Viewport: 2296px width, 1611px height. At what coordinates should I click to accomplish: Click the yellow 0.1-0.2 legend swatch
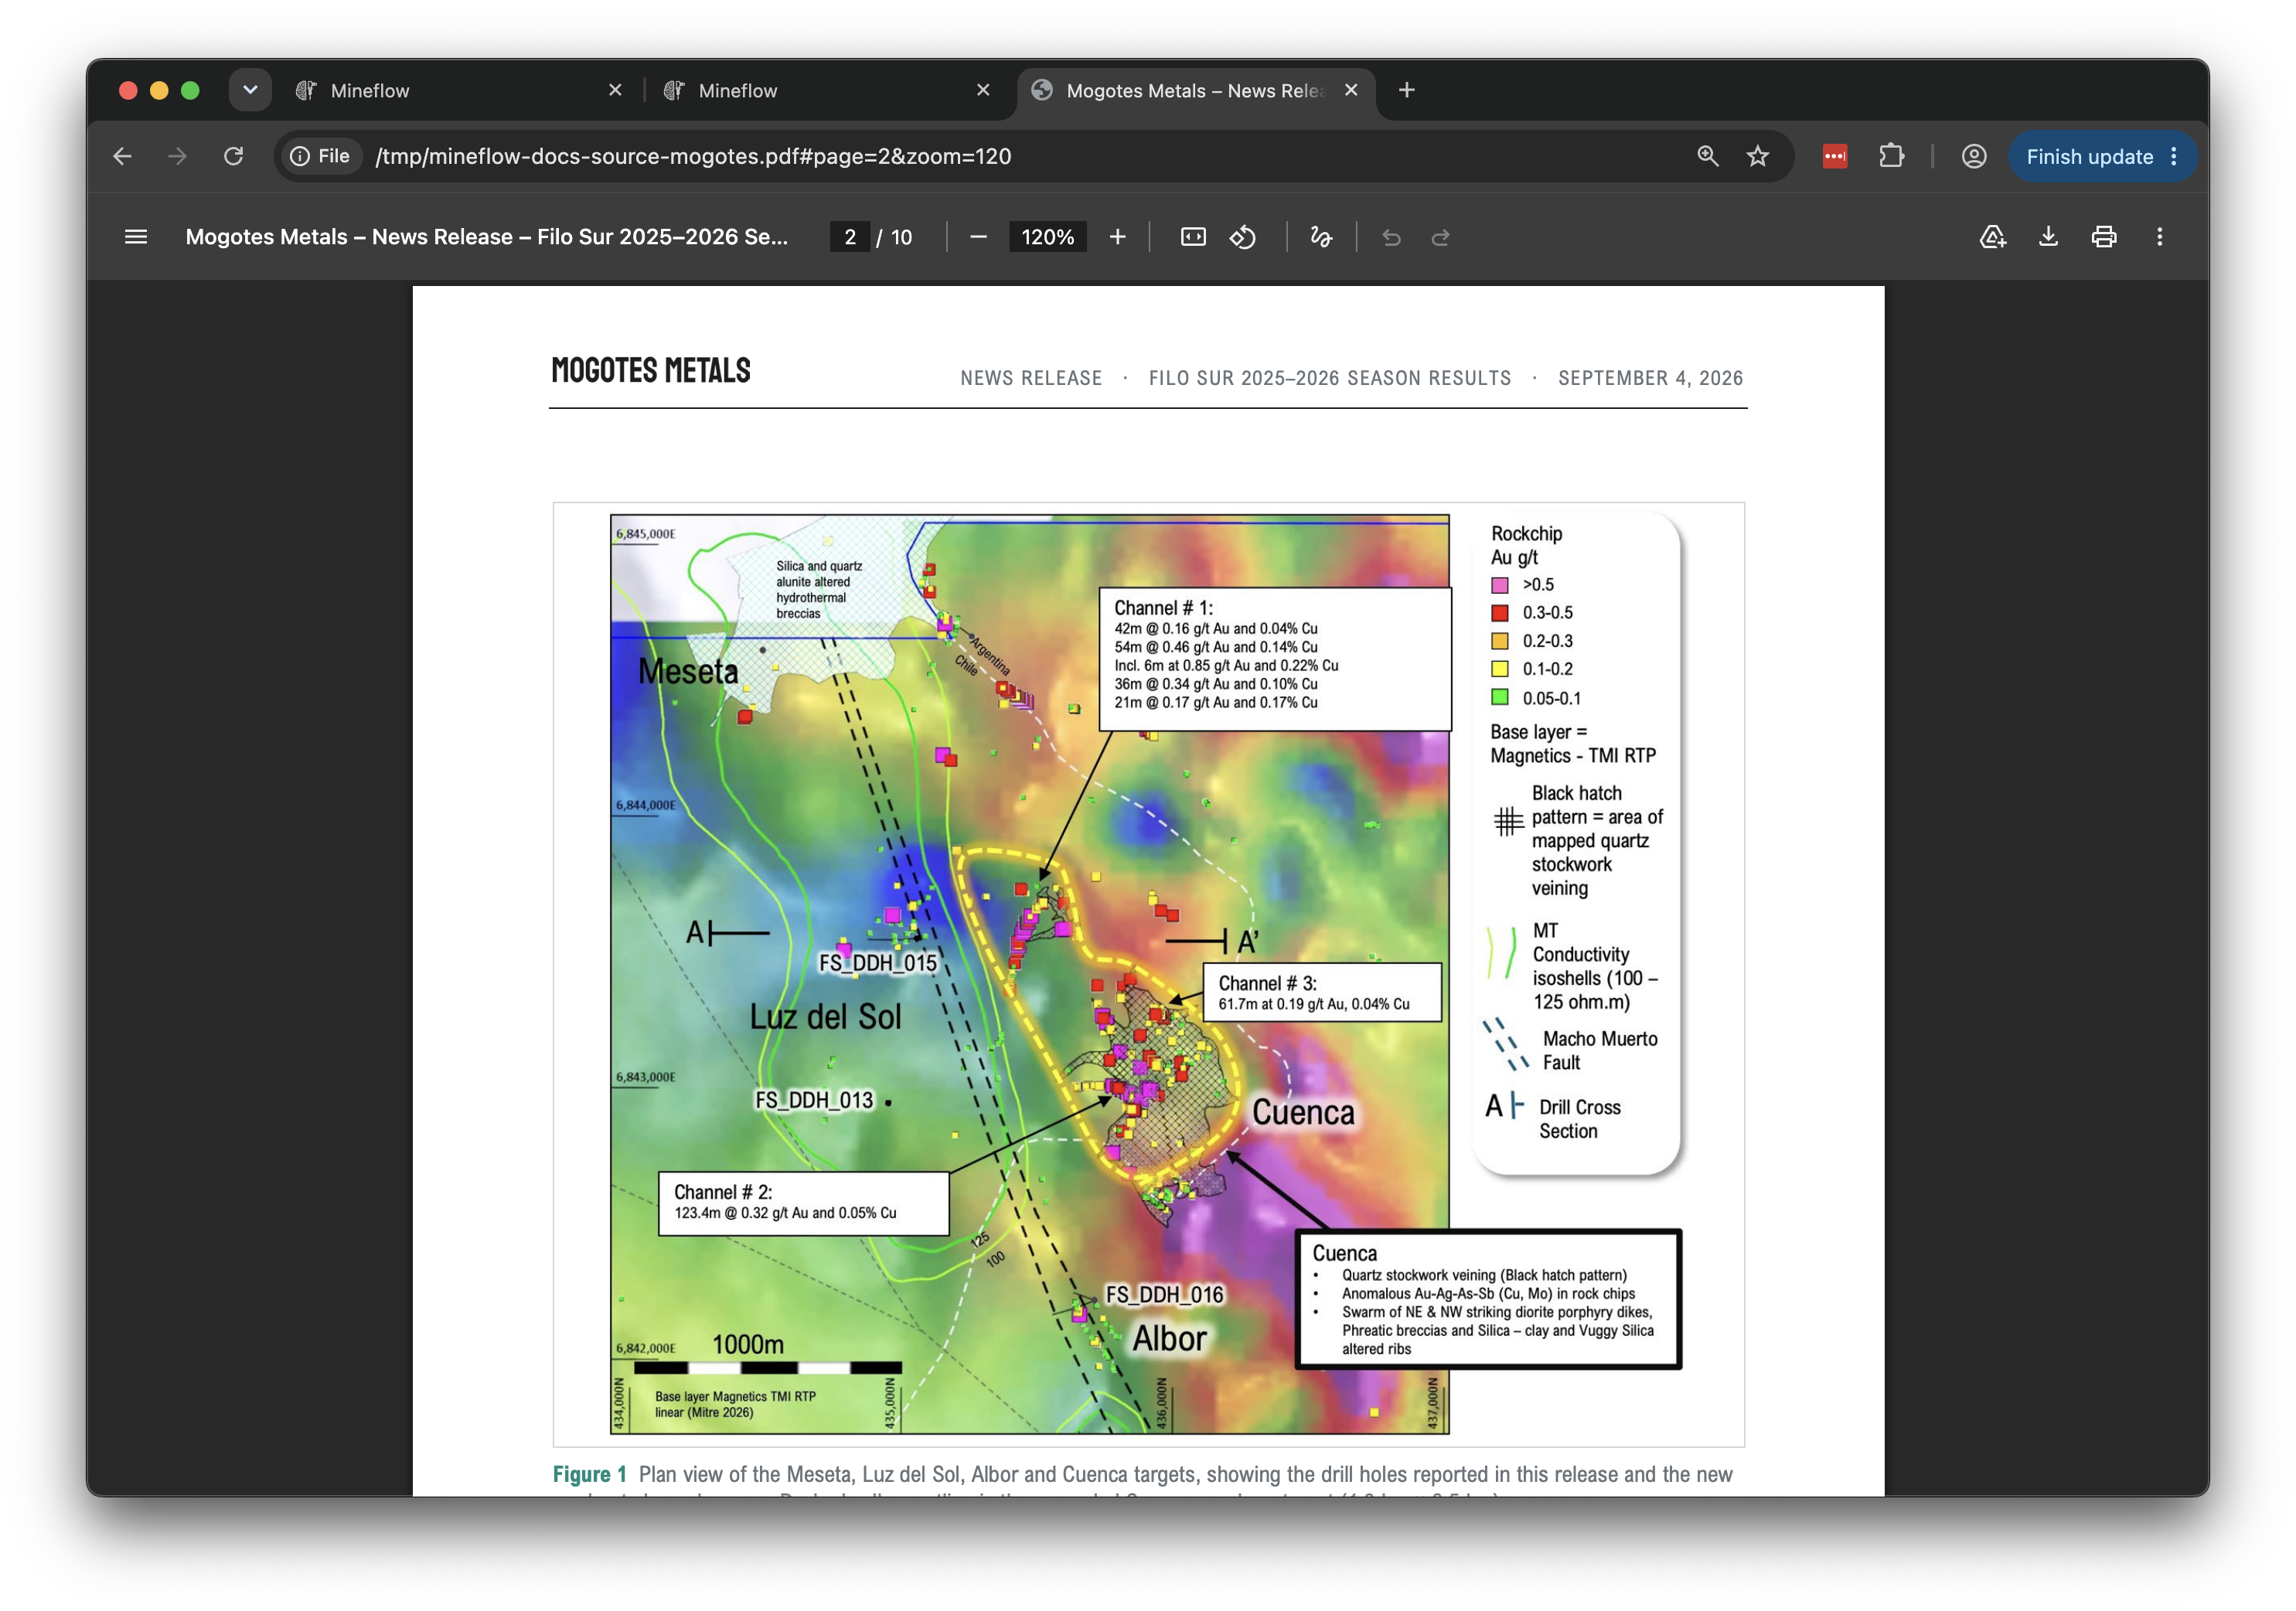1499,669
